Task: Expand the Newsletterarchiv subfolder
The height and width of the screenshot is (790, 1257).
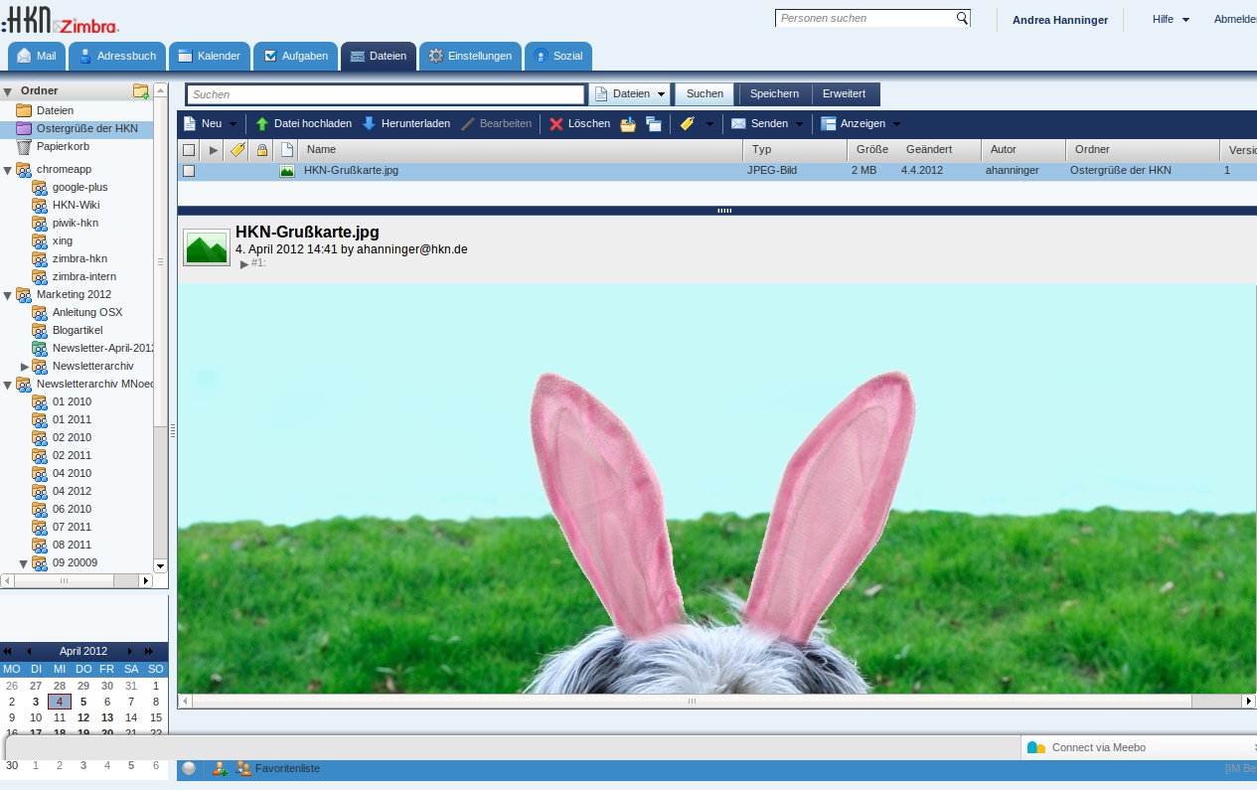Action: [x=25, y=367]
